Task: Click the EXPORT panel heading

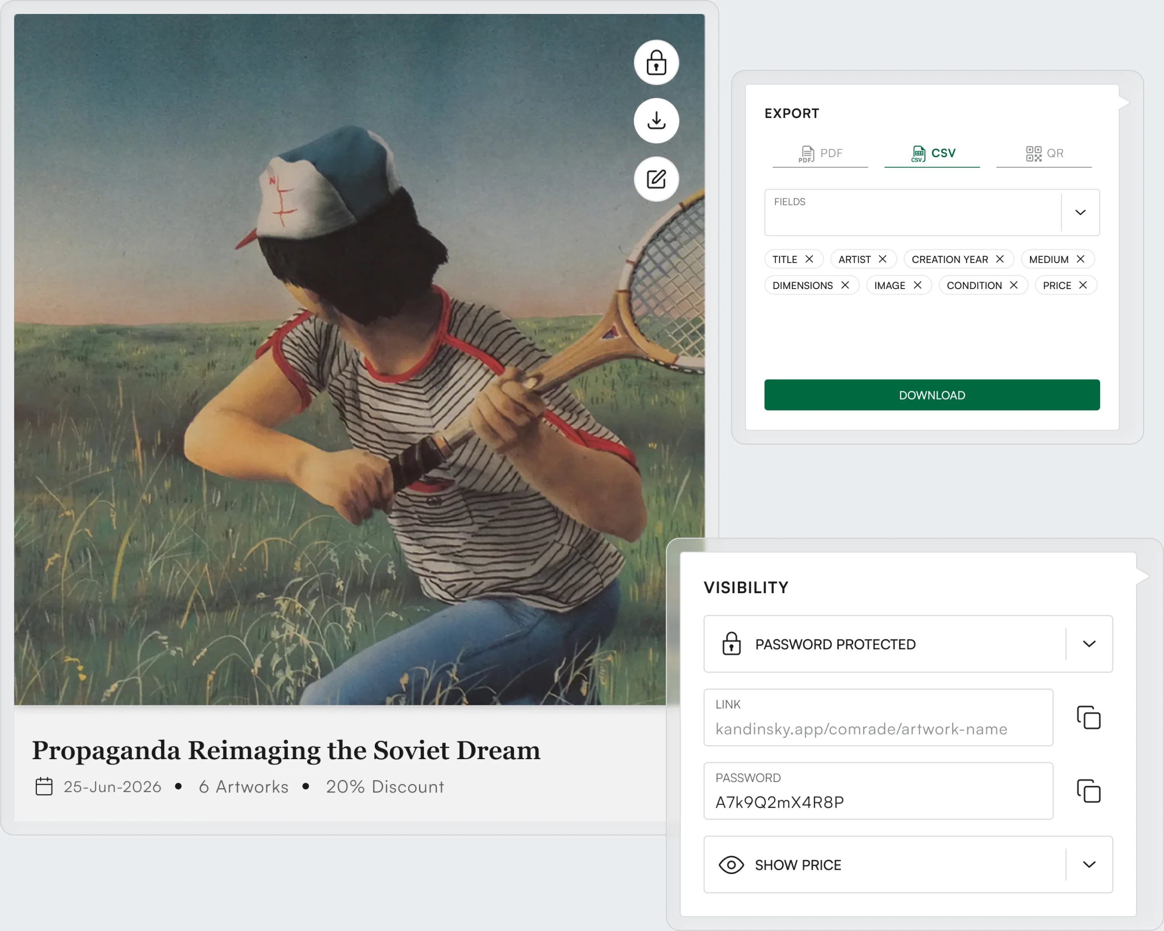Action: pyautogui.click(x=792, y=113)
